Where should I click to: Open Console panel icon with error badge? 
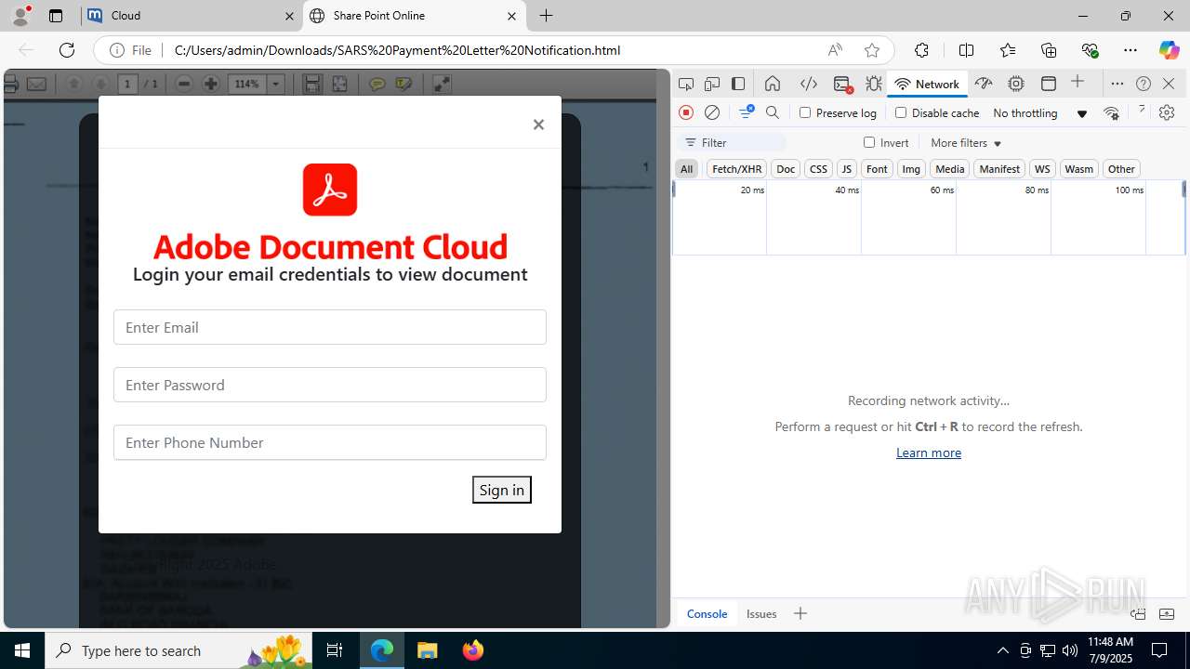coord(842,84)
